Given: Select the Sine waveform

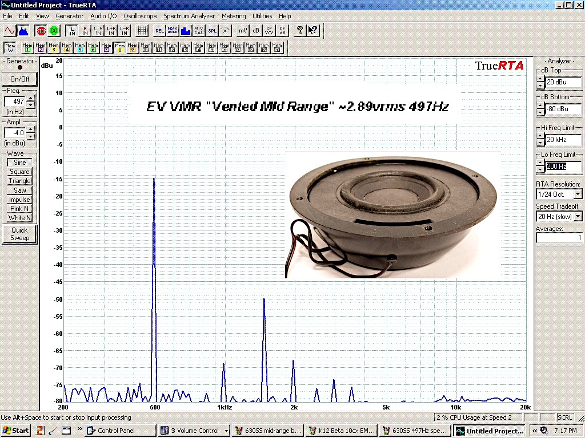Looking at the screenshot, I should pyautogui.click(x=19, y=163).
